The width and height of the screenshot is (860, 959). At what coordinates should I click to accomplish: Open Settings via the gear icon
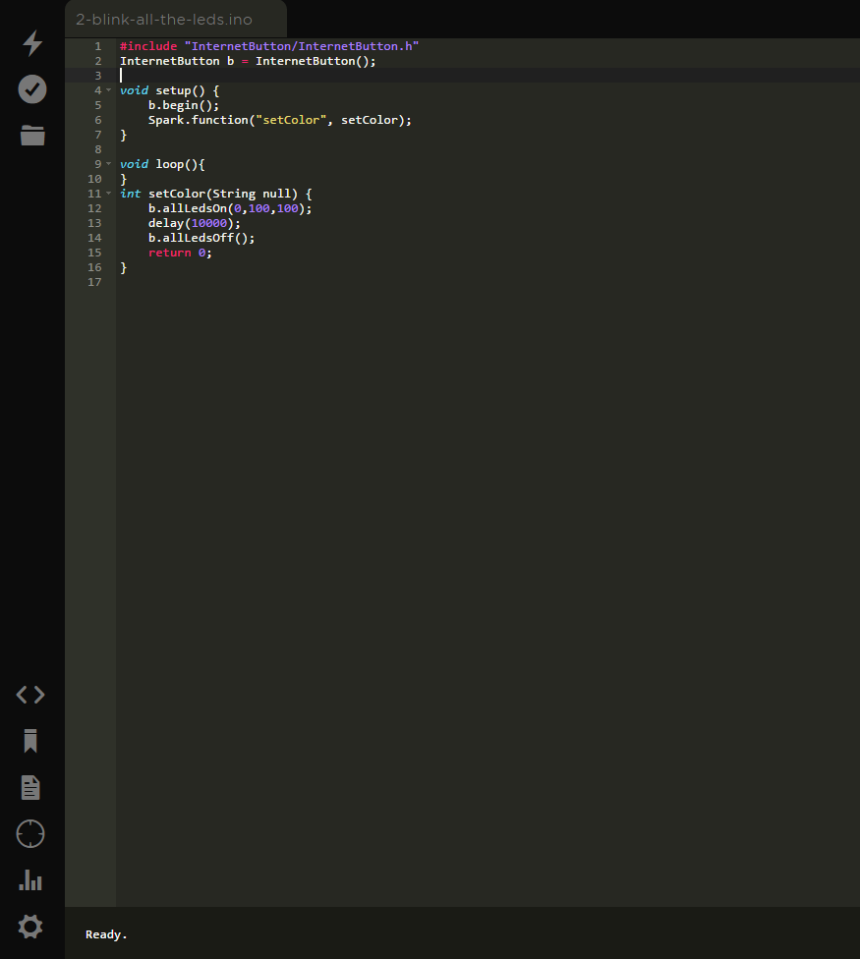pos(30,927)
